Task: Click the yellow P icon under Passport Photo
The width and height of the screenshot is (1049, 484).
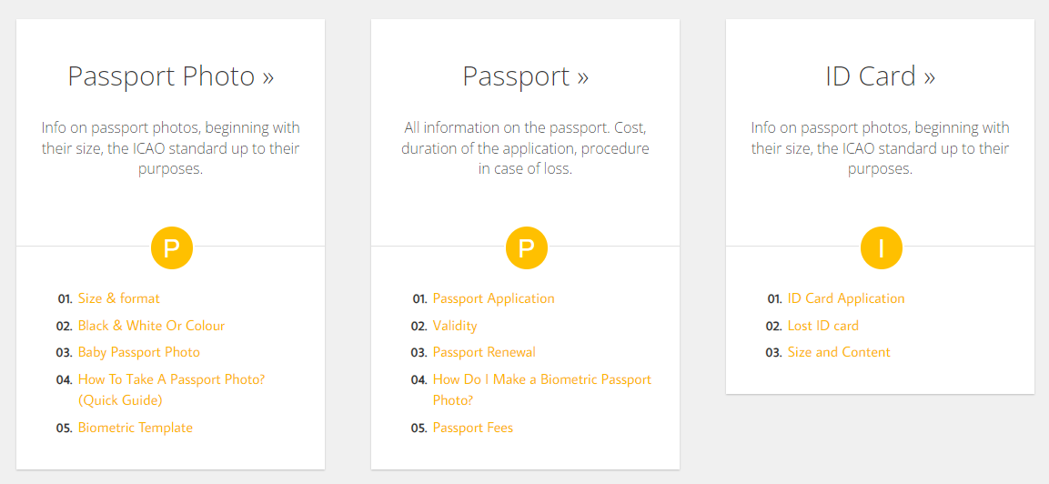Action: tap(171, 247)
